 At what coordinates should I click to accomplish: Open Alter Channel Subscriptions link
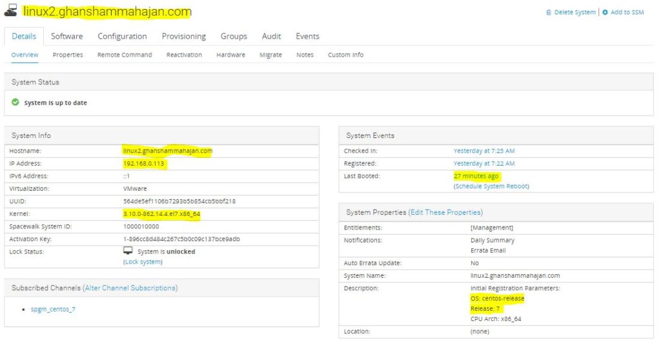(130, 288)
